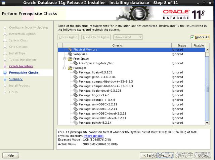Screen dimensions: 215x160
Task: Select Package: libstdc++-3.4.6 row
Action: tap(131, 100)
